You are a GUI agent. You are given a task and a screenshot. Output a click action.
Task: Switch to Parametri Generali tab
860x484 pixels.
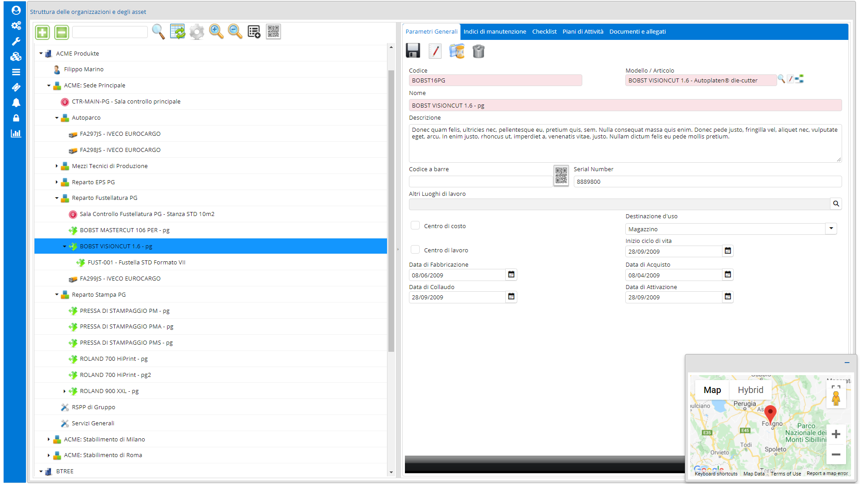coord(431,31)
